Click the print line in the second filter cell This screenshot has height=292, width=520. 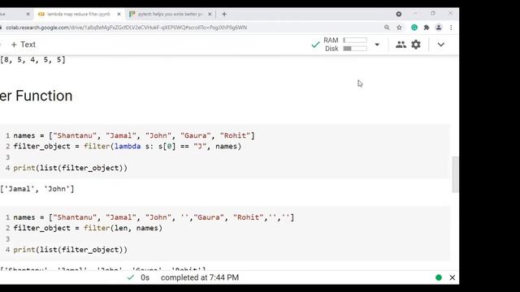pos(71,250)
